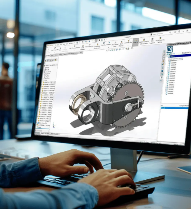Open the Window menu
191x209 pixels.
[71, 43]
